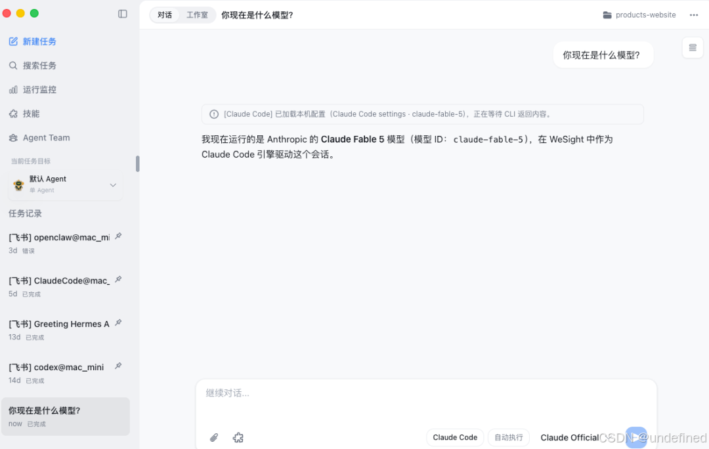Image resolution: width=709 pixels, height=449 pixels.
Task: Switch to the 对话 tab
Action: tap(165, 15)
